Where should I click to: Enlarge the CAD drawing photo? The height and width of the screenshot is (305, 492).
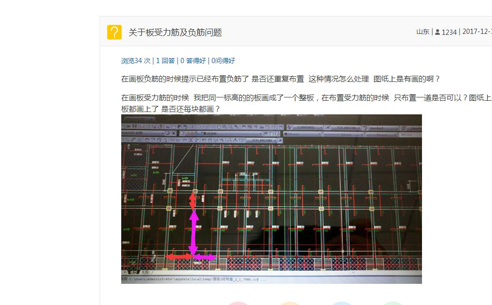272,199
